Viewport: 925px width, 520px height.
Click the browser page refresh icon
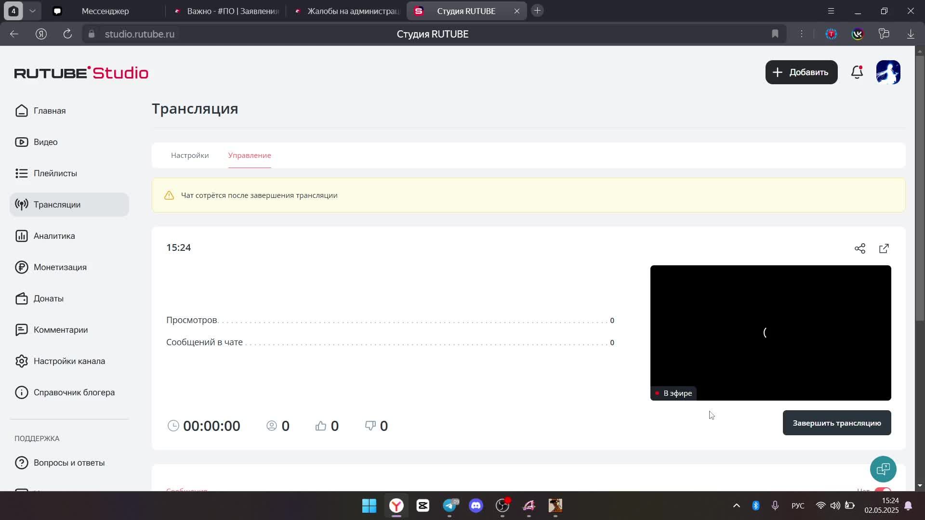click(x=67, y=34)
